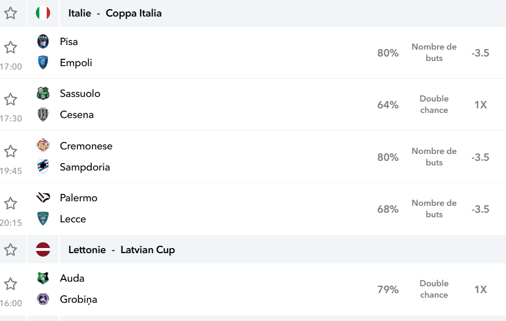Click the Sassuolo green crest icon

[x=43, y=94]
